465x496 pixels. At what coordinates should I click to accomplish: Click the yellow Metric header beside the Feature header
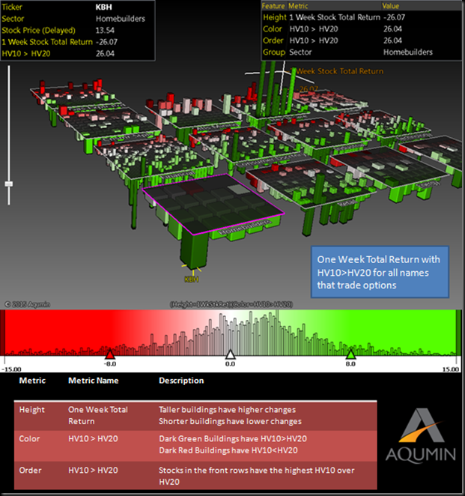pos(298,6)
